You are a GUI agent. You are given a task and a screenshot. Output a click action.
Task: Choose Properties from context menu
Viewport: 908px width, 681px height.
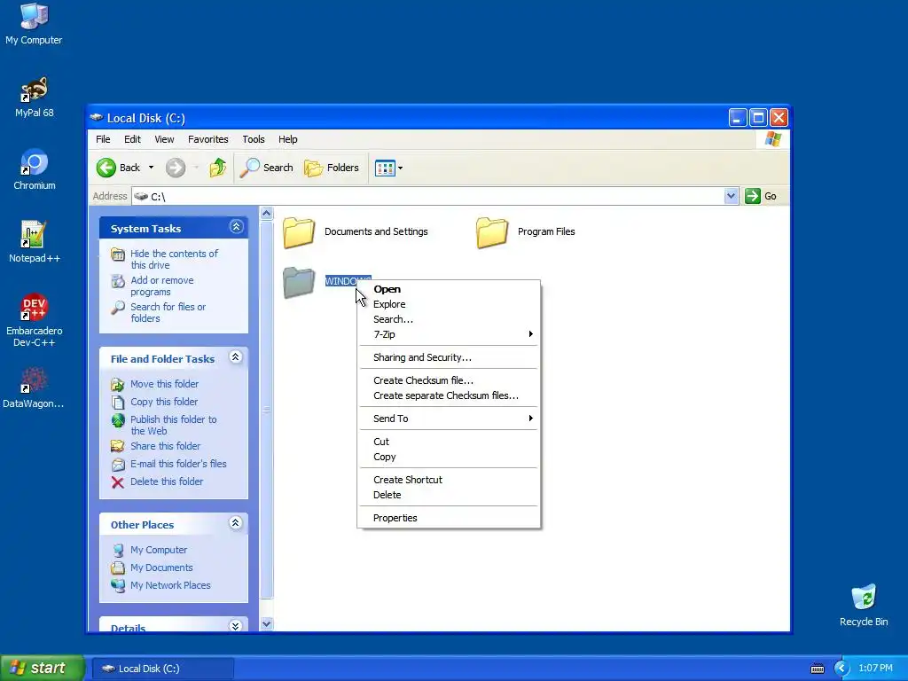pyautogui.click(x=449, y=518)
